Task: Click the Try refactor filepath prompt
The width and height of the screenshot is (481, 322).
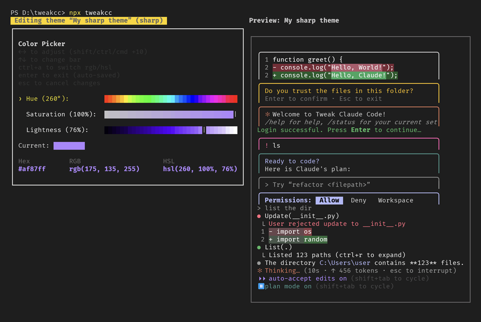Action: pyautogui.click(x=318, y=185)
